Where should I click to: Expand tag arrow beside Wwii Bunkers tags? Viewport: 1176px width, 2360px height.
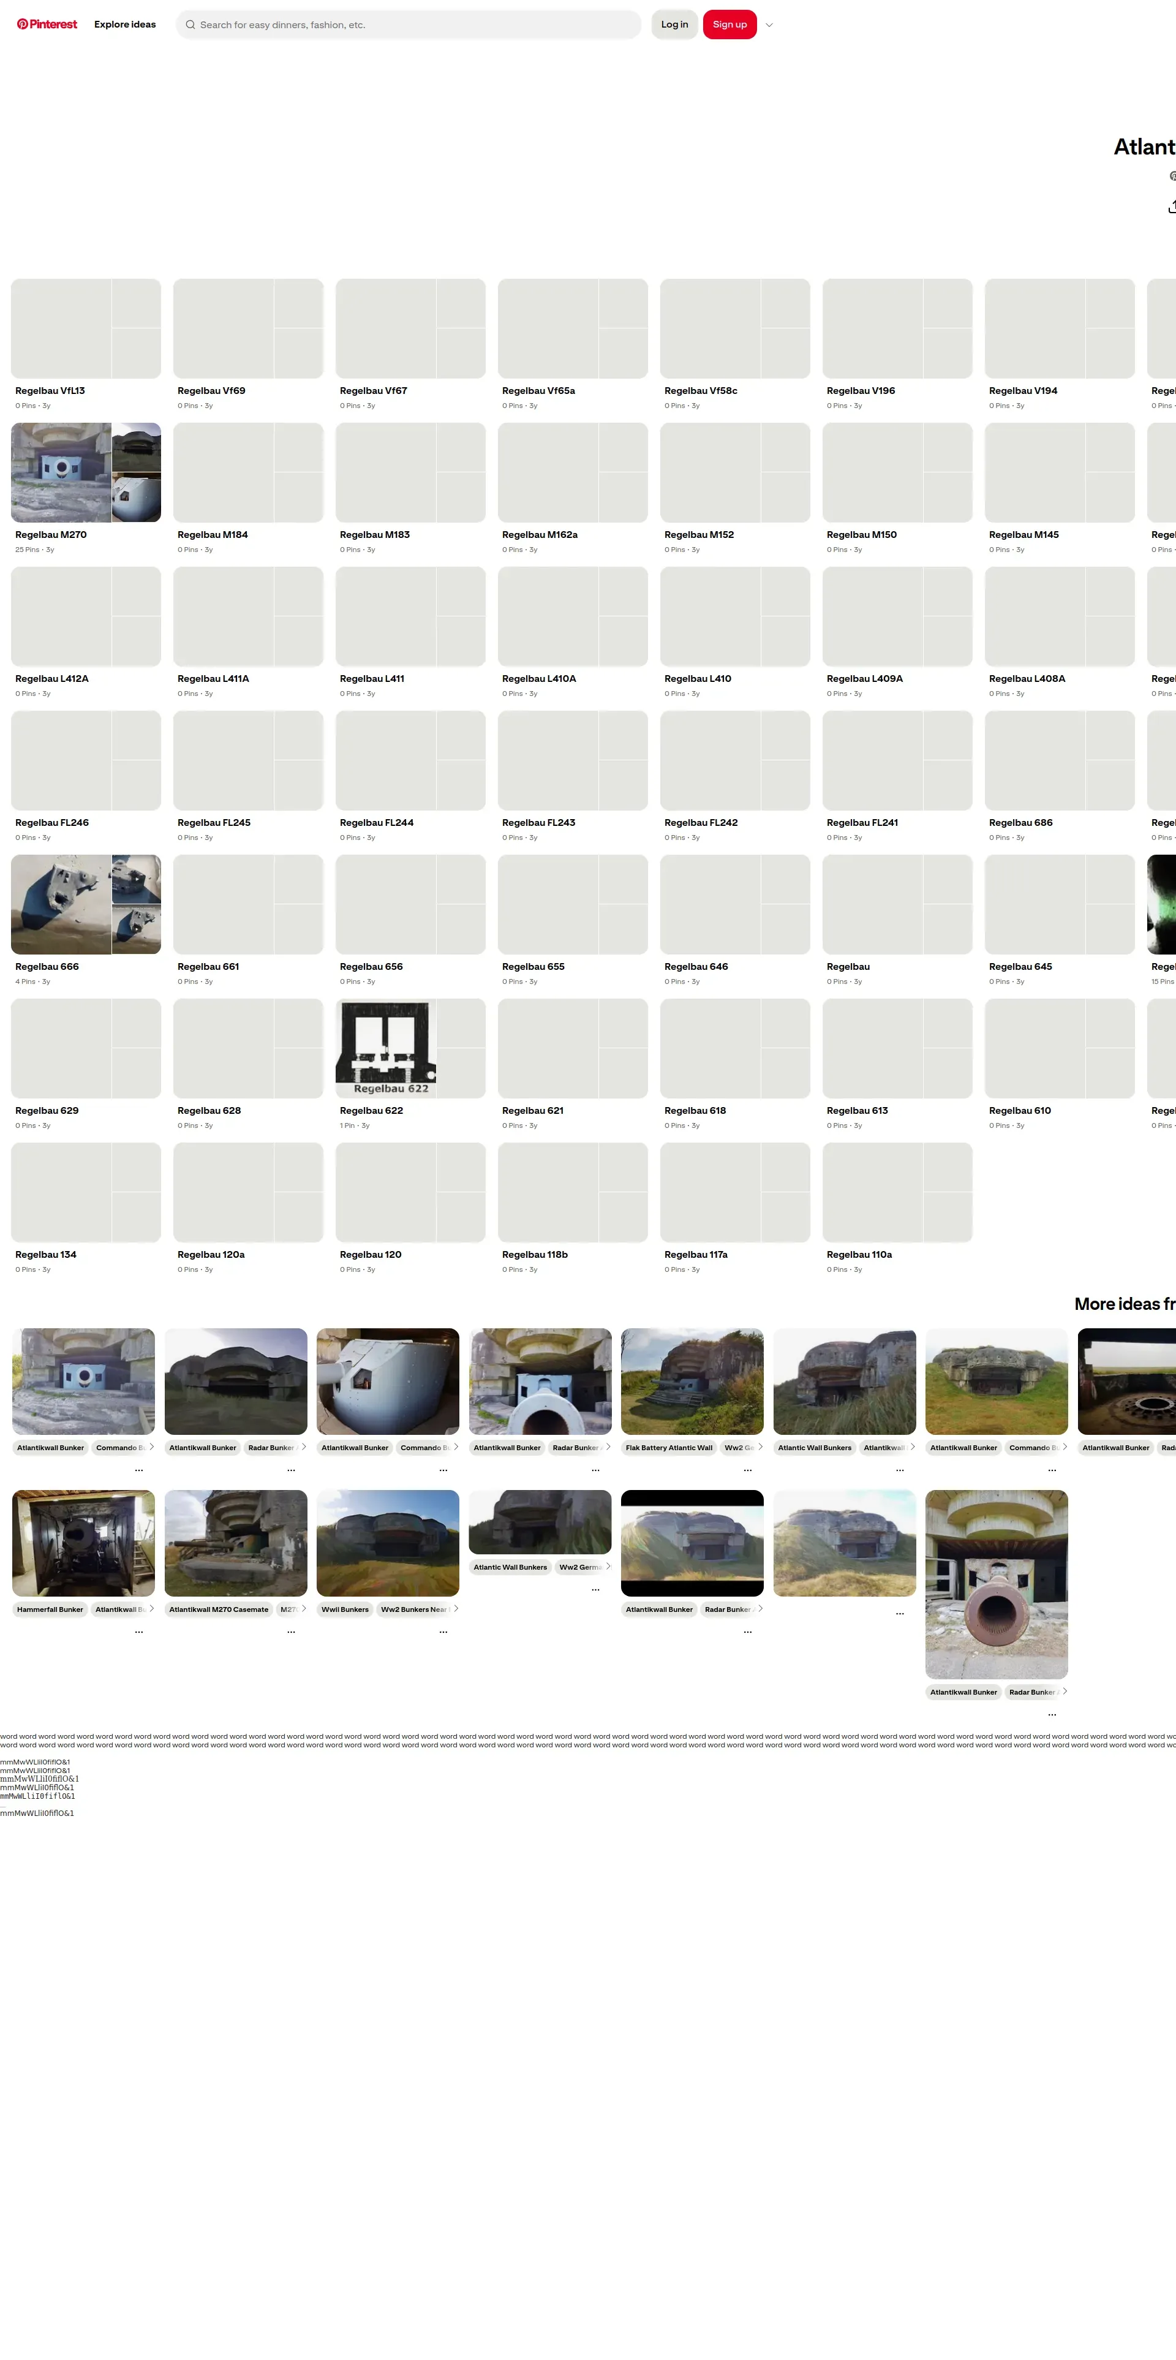click(456, 1608)
